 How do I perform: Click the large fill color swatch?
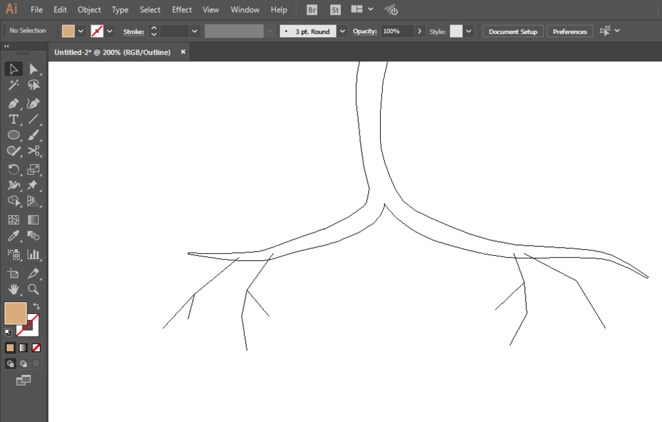click(16, 313)
